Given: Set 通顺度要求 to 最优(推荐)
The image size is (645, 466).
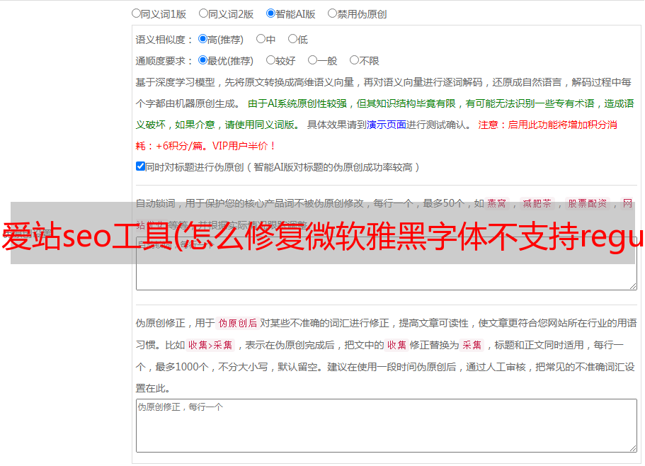Looking at the screenshot, I should 202,60.
